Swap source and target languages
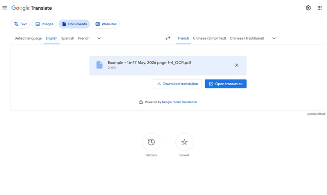 [168, 38]
